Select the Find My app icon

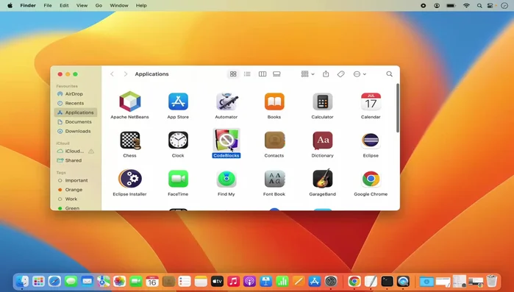(x=226, y=179)
